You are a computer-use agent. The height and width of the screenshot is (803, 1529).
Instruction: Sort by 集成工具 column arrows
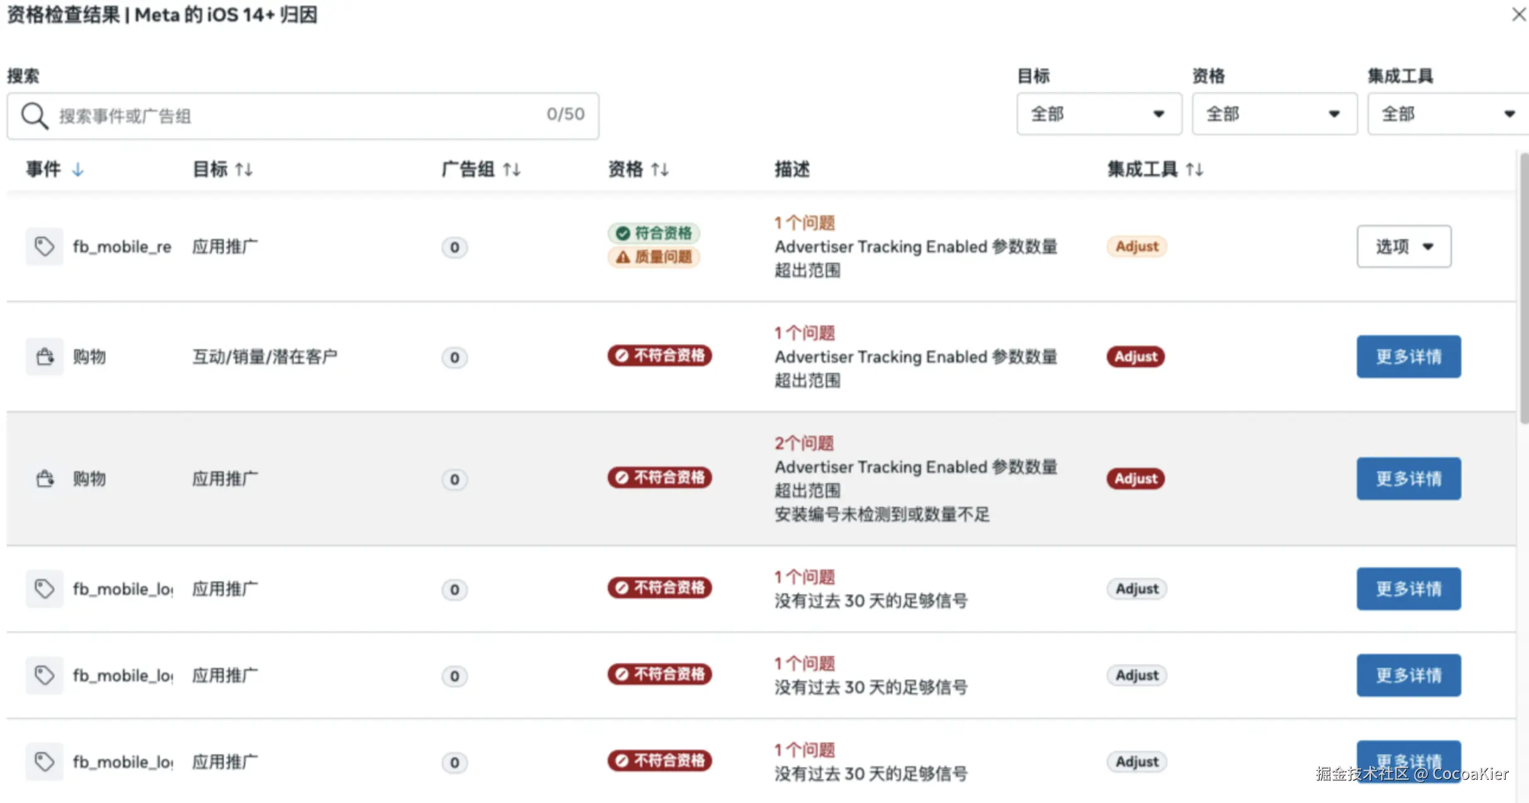pyautogui.click(x=1194, y=170)
